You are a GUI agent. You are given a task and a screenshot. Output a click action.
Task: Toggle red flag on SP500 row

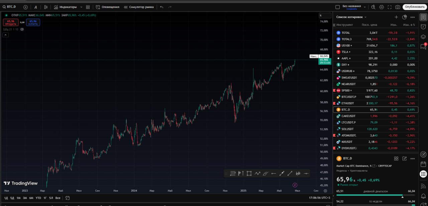tap(334, 90)
